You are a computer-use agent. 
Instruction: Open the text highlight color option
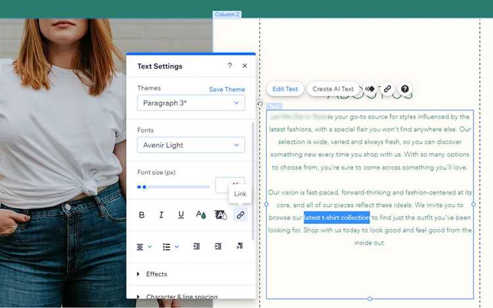pos(220,215)
